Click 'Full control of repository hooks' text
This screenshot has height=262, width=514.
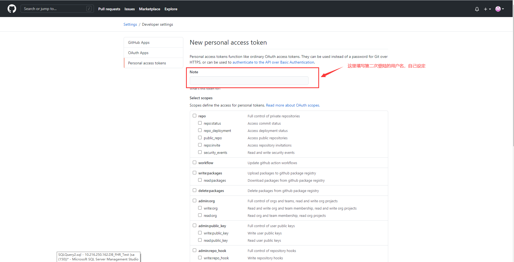[272, 251]
